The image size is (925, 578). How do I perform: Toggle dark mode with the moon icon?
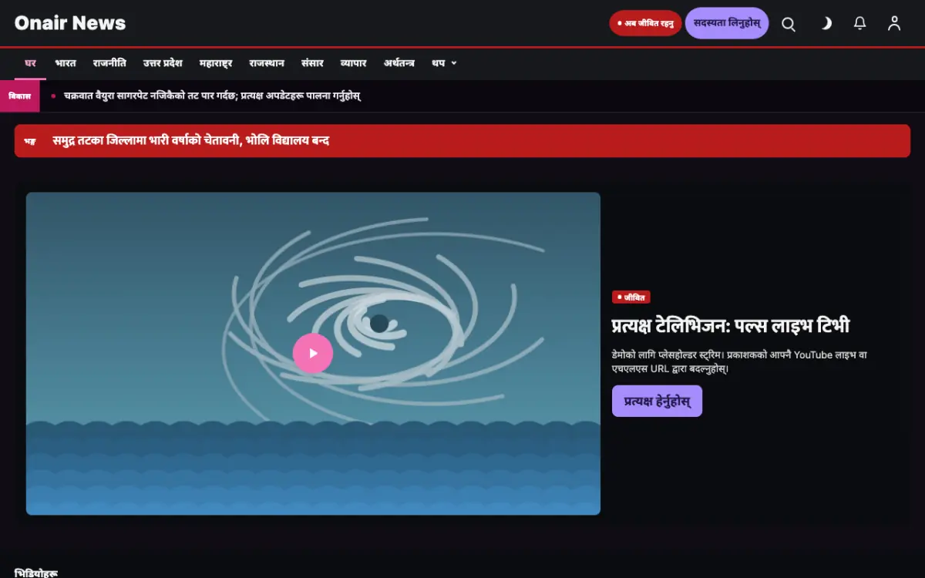coord(826,24)
